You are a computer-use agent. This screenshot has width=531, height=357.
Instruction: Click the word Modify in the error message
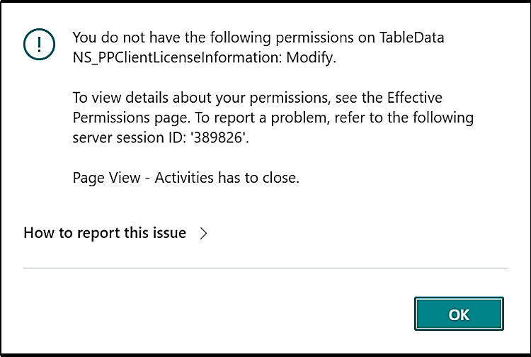point(311,57)
